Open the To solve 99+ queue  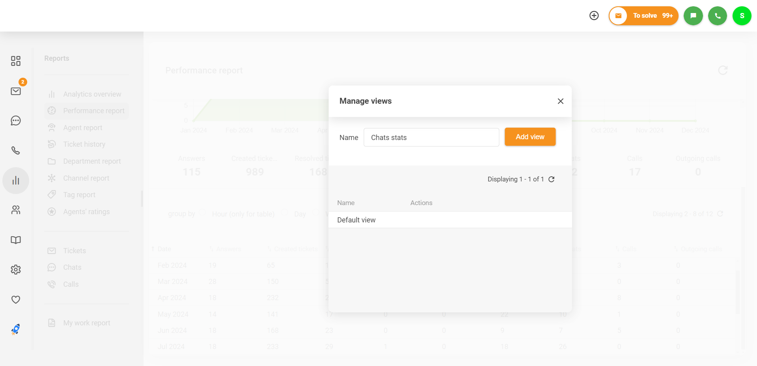(643, 15)
